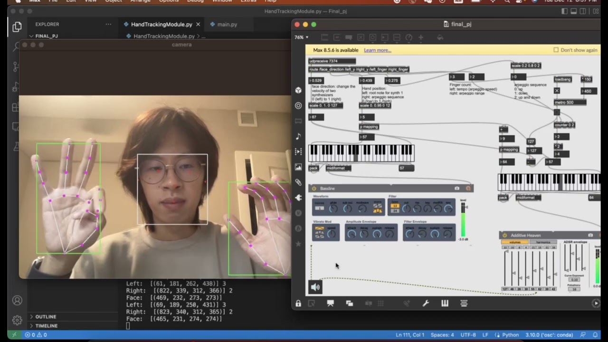Viewport: 608px width, 342px height.
Task: Open the wrench debug tools icon
Action: click(426, 303)
